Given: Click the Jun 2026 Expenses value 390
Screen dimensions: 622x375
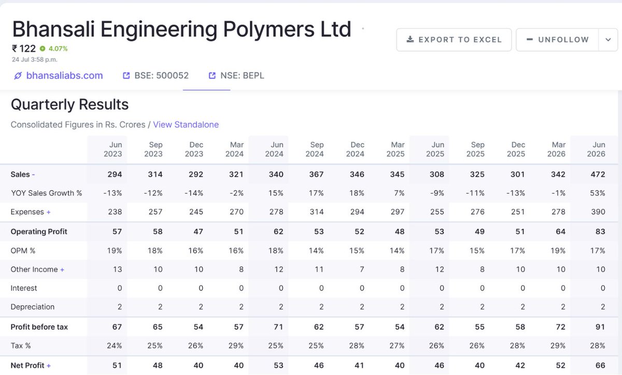Looking at the screenshot, I should (598, 212).
